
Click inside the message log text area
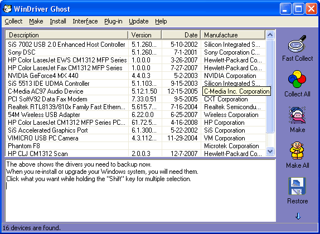click(140, 191)
